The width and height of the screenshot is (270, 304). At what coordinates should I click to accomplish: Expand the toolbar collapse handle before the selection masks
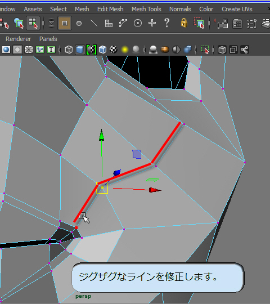coord(43,23)
